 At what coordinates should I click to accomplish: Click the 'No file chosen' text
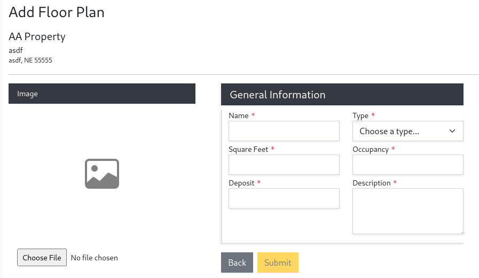coord(94,258)
